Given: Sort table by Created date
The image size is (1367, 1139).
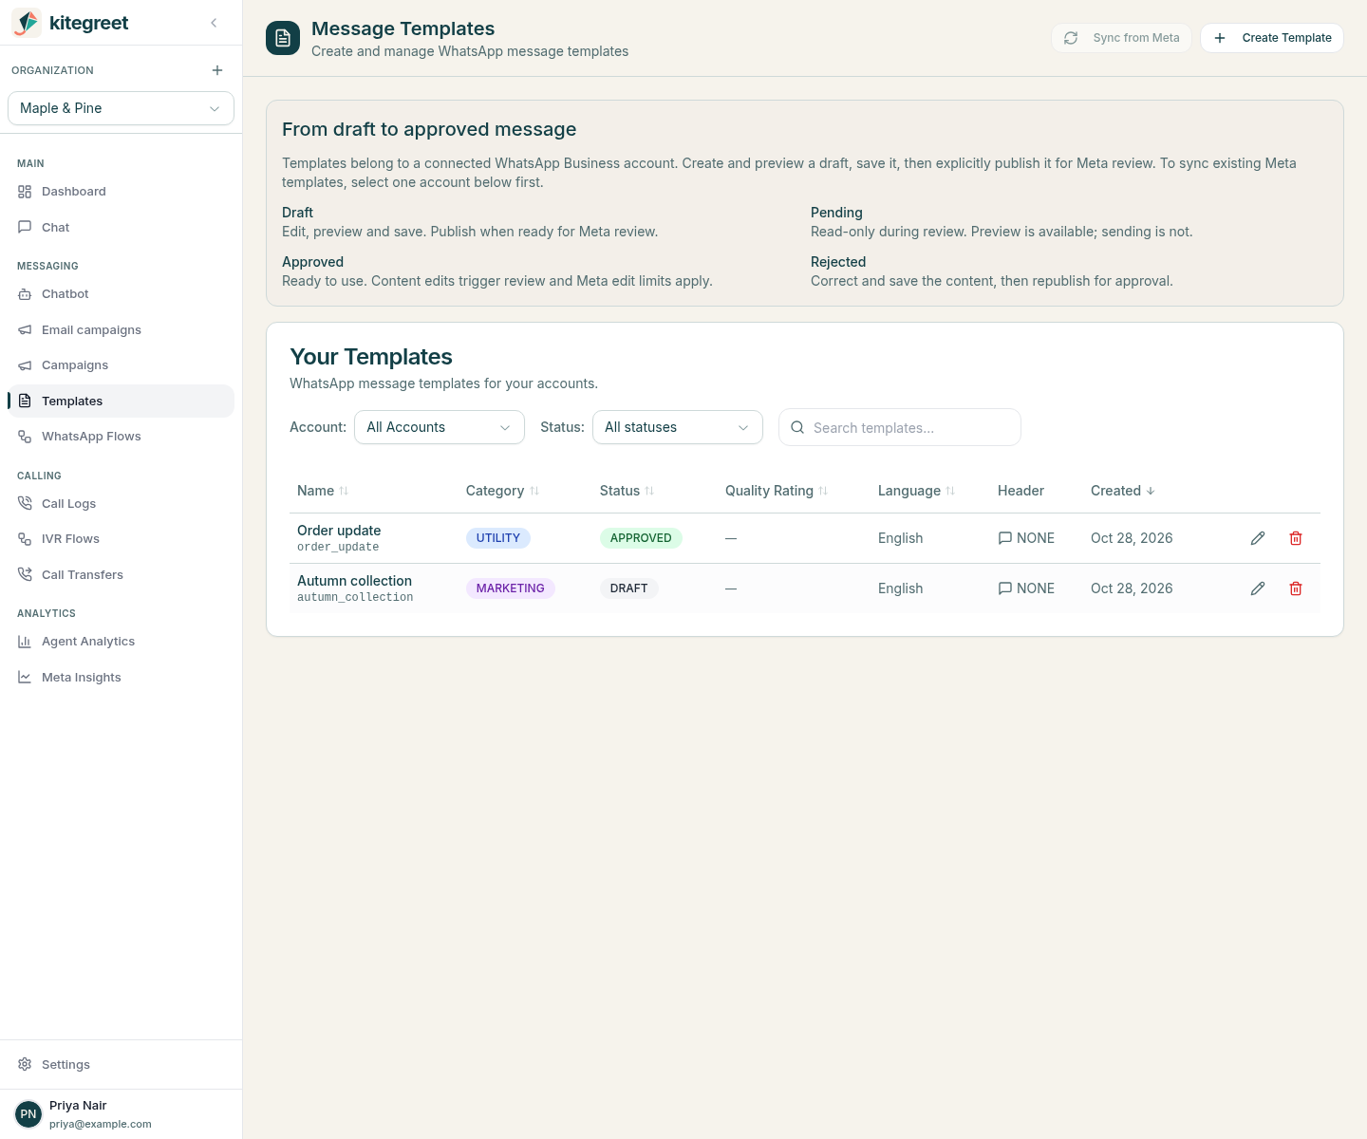Looking at the screenshot, I should (x=1123, y=491).
